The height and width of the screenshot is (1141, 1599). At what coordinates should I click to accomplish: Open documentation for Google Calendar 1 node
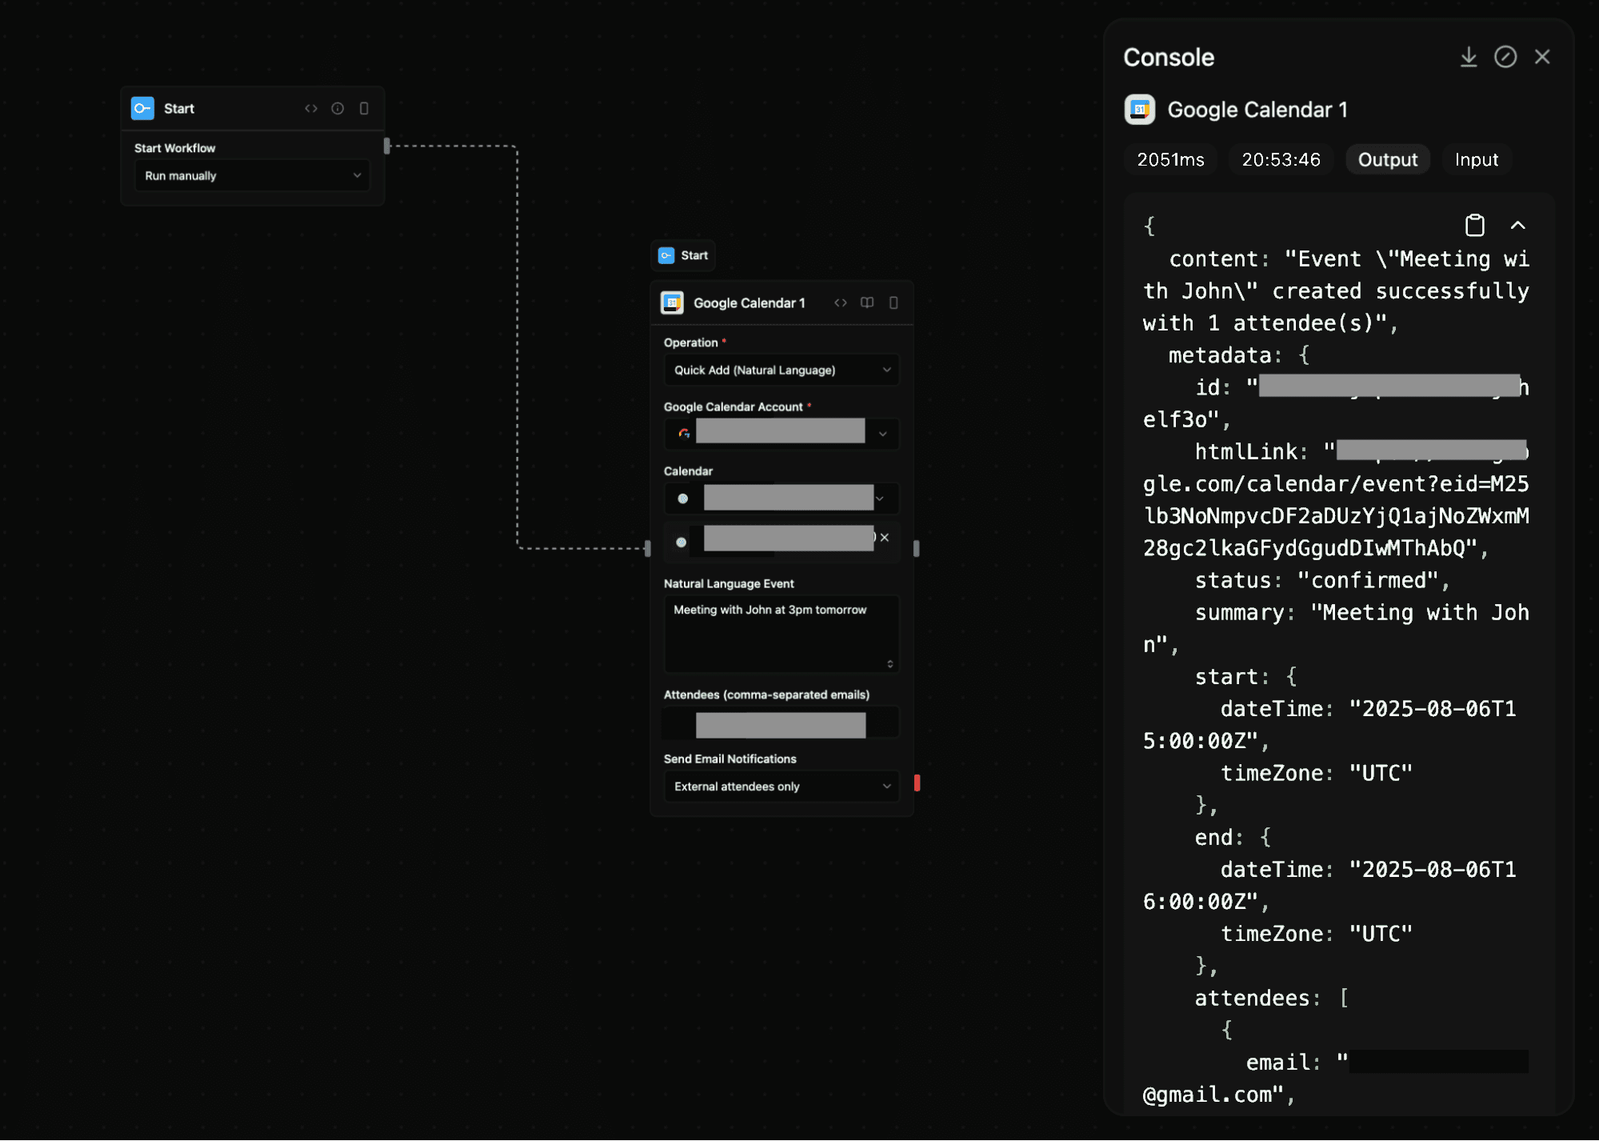click(x=867, y=302)
